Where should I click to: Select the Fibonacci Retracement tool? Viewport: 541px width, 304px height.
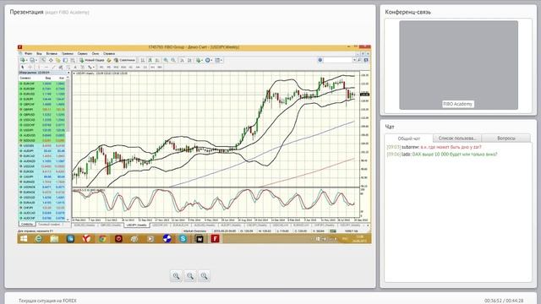coord(68,67)
